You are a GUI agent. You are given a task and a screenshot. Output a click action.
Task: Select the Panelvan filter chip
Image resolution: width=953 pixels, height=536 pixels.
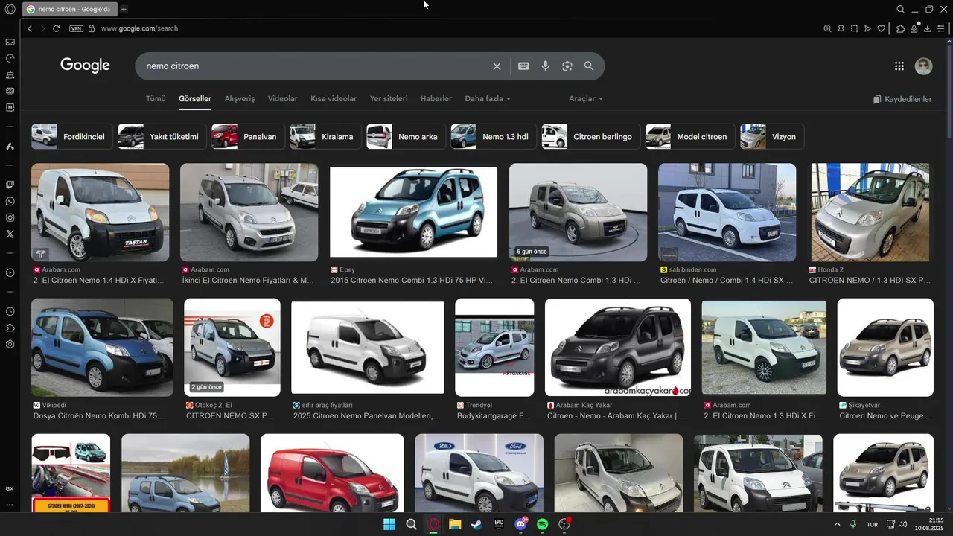coord(248,137)
